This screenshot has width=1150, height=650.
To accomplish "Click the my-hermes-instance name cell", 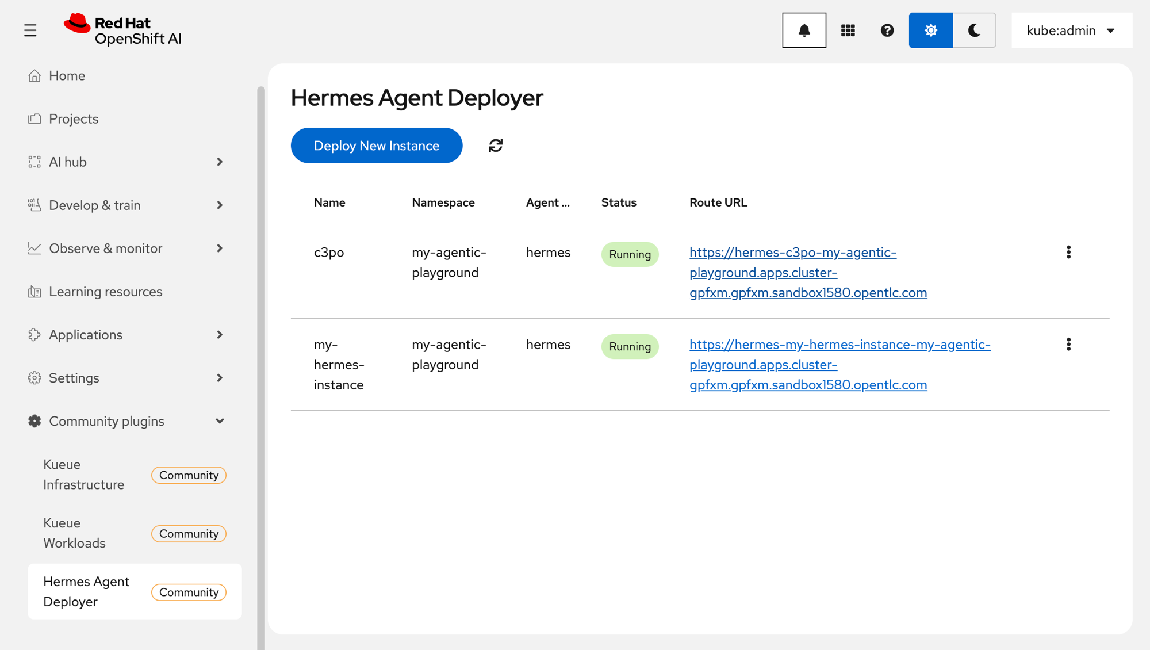I will click(x=339, y=365).
